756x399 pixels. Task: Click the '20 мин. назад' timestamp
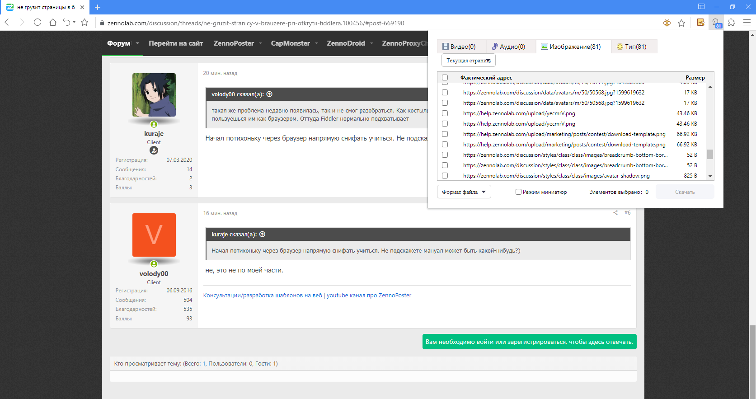coord(220,73)
